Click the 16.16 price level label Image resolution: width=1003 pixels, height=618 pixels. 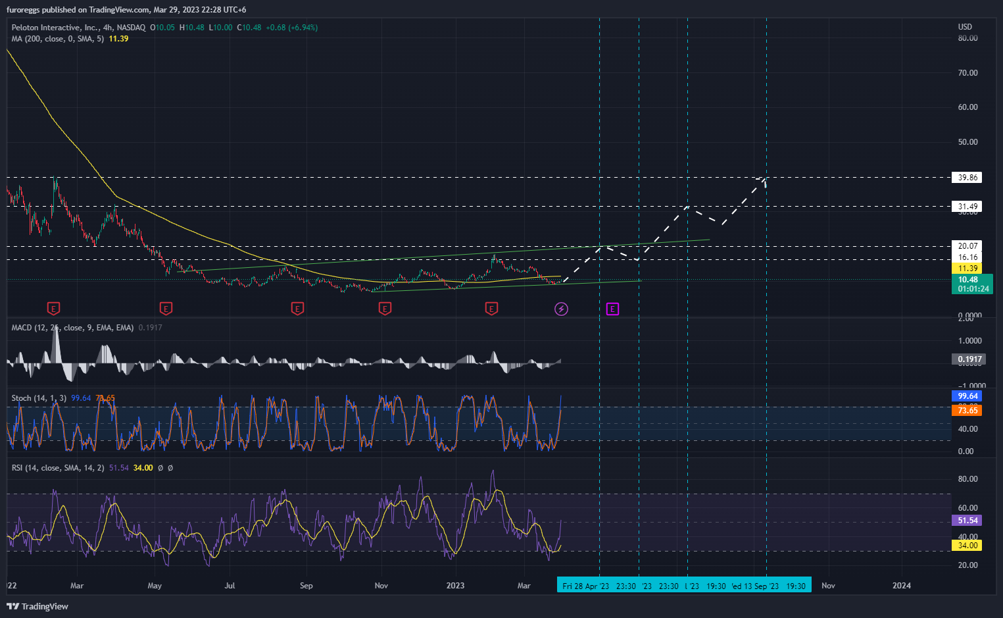point(967,257)
